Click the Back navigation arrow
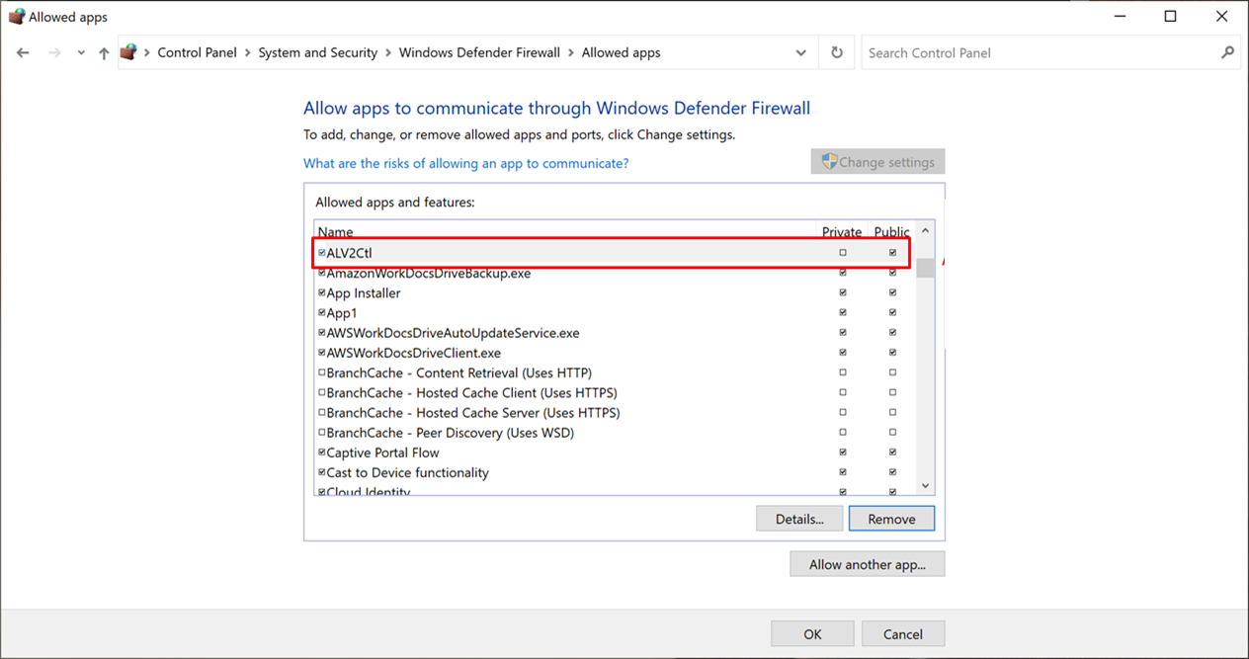1249x659 pixels. [23, 53]
